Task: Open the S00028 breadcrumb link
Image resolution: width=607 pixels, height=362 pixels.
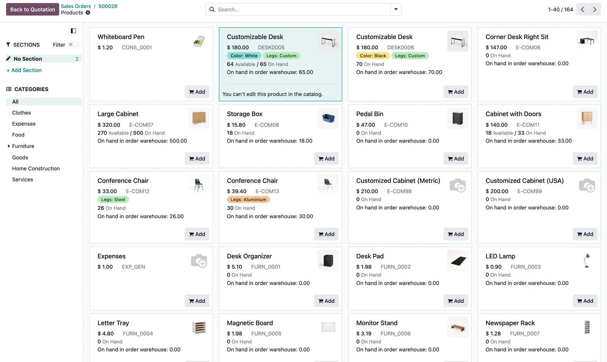Action: pos(108,6)
